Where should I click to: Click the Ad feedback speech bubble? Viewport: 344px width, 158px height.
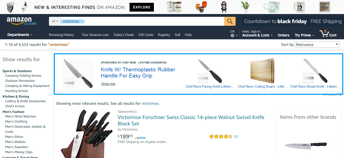point(340,94)
